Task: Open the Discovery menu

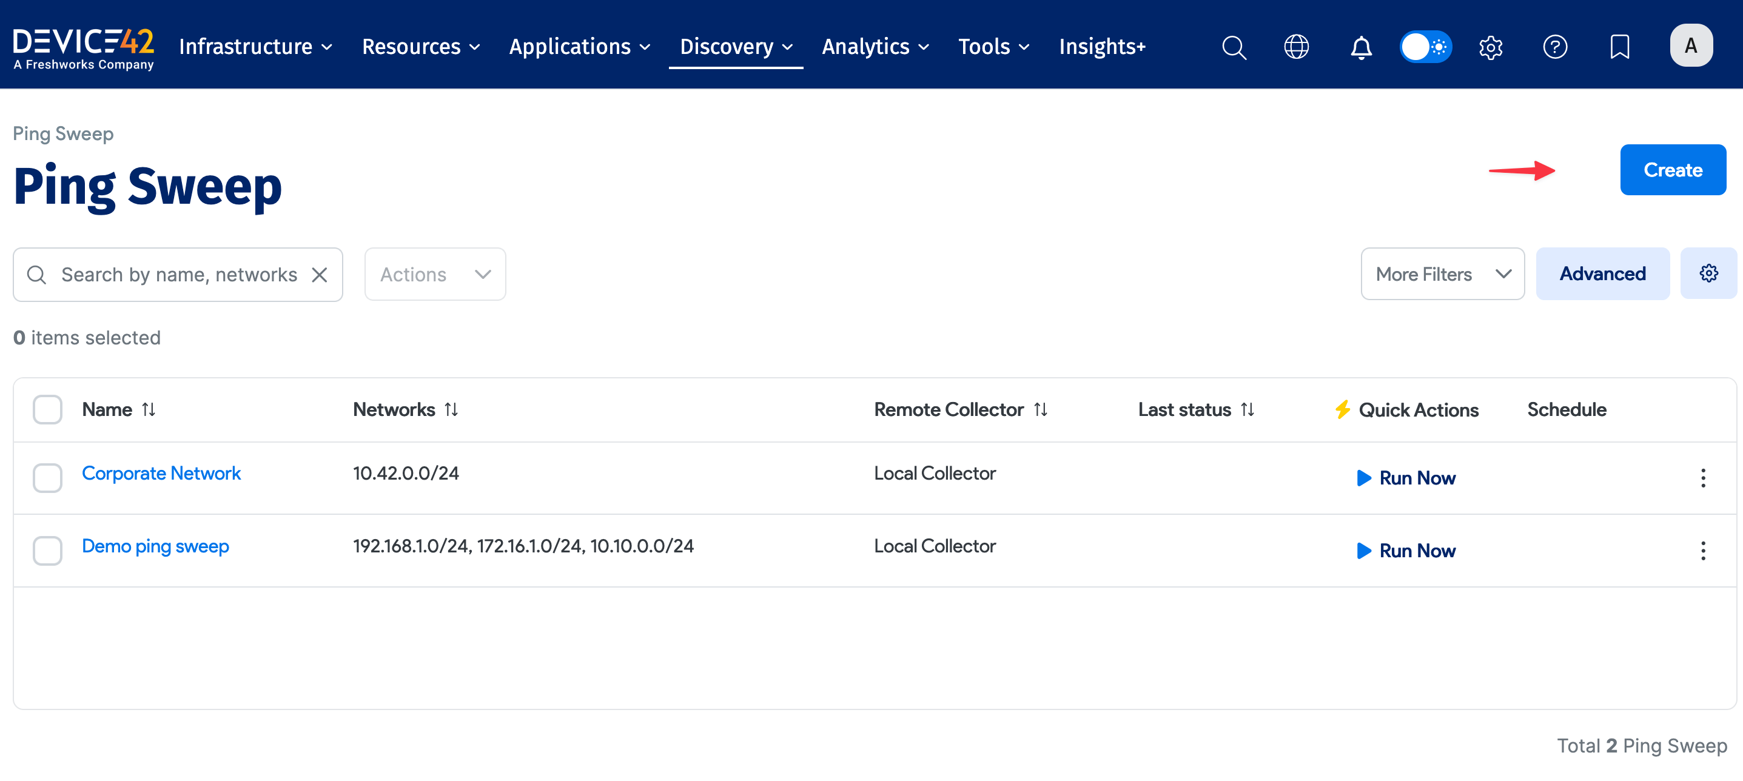Action: click(736, 47)
